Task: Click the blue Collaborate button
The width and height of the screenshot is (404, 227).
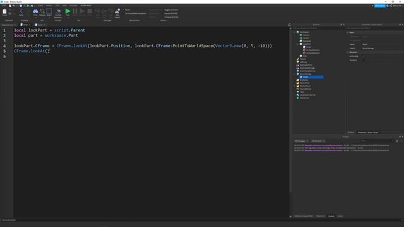Action: (380, 6)
